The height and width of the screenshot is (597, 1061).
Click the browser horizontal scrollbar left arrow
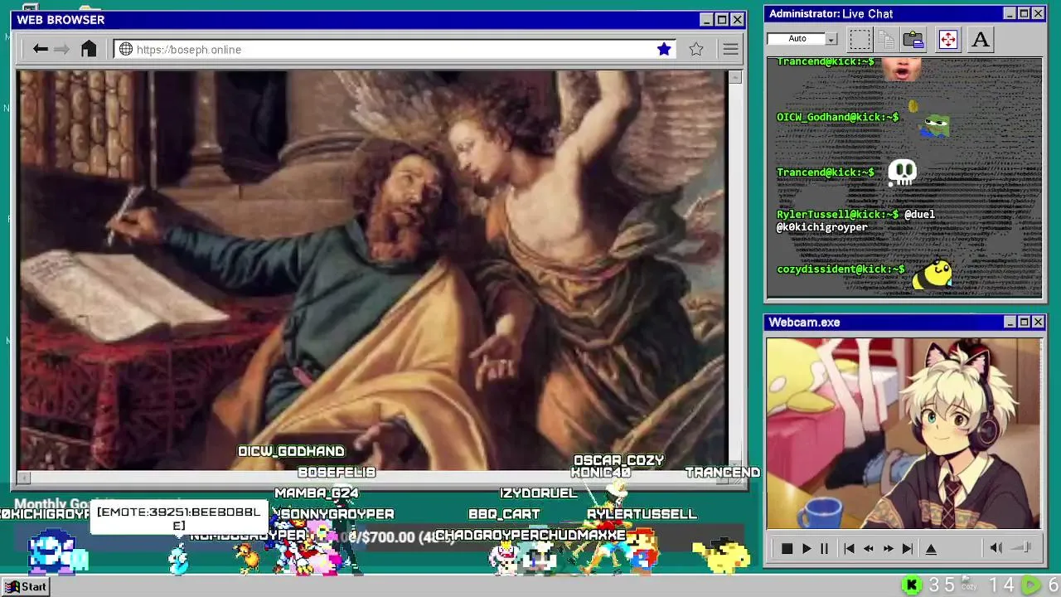24,478
